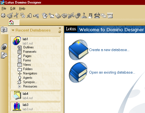Image resolution: width=145 pixels, height=113 pixels.
Task: Collapse the Recent Databases triangle
Action: [13, 30]
